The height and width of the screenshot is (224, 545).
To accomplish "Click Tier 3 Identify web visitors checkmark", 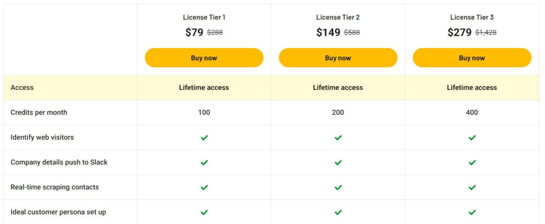I will click(x=472, y=138).
